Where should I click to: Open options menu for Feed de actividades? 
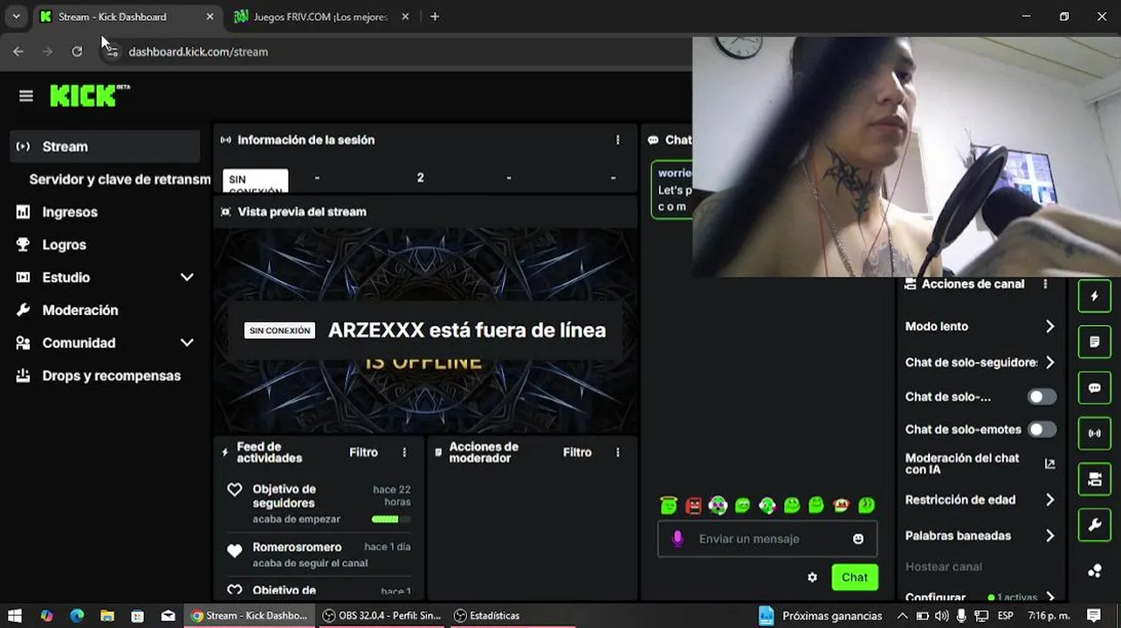pos(404,453)
